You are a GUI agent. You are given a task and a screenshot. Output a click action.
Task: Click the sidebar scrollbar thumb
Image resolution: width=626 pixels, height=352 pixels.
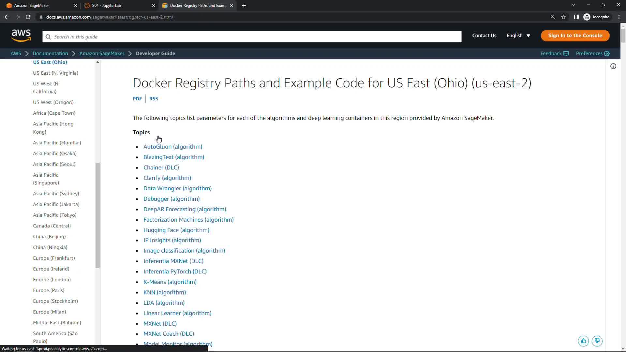[x=97, y=215]
